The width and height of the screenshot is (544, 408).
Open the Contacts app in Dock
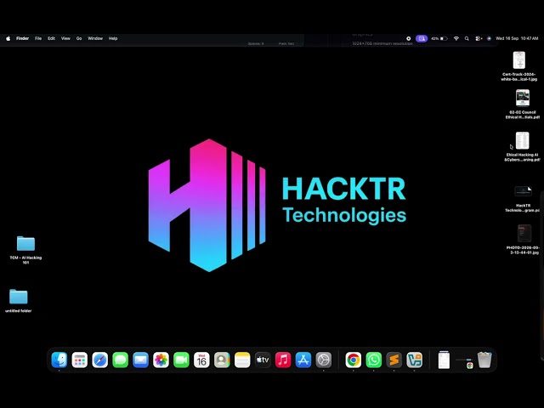(x=222, y=360)
